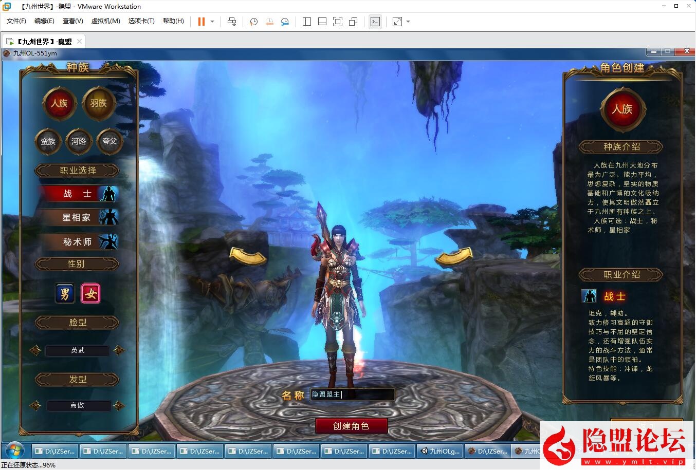Select the 羽族 race icon
Screen dimensions: 696x470
99,103
